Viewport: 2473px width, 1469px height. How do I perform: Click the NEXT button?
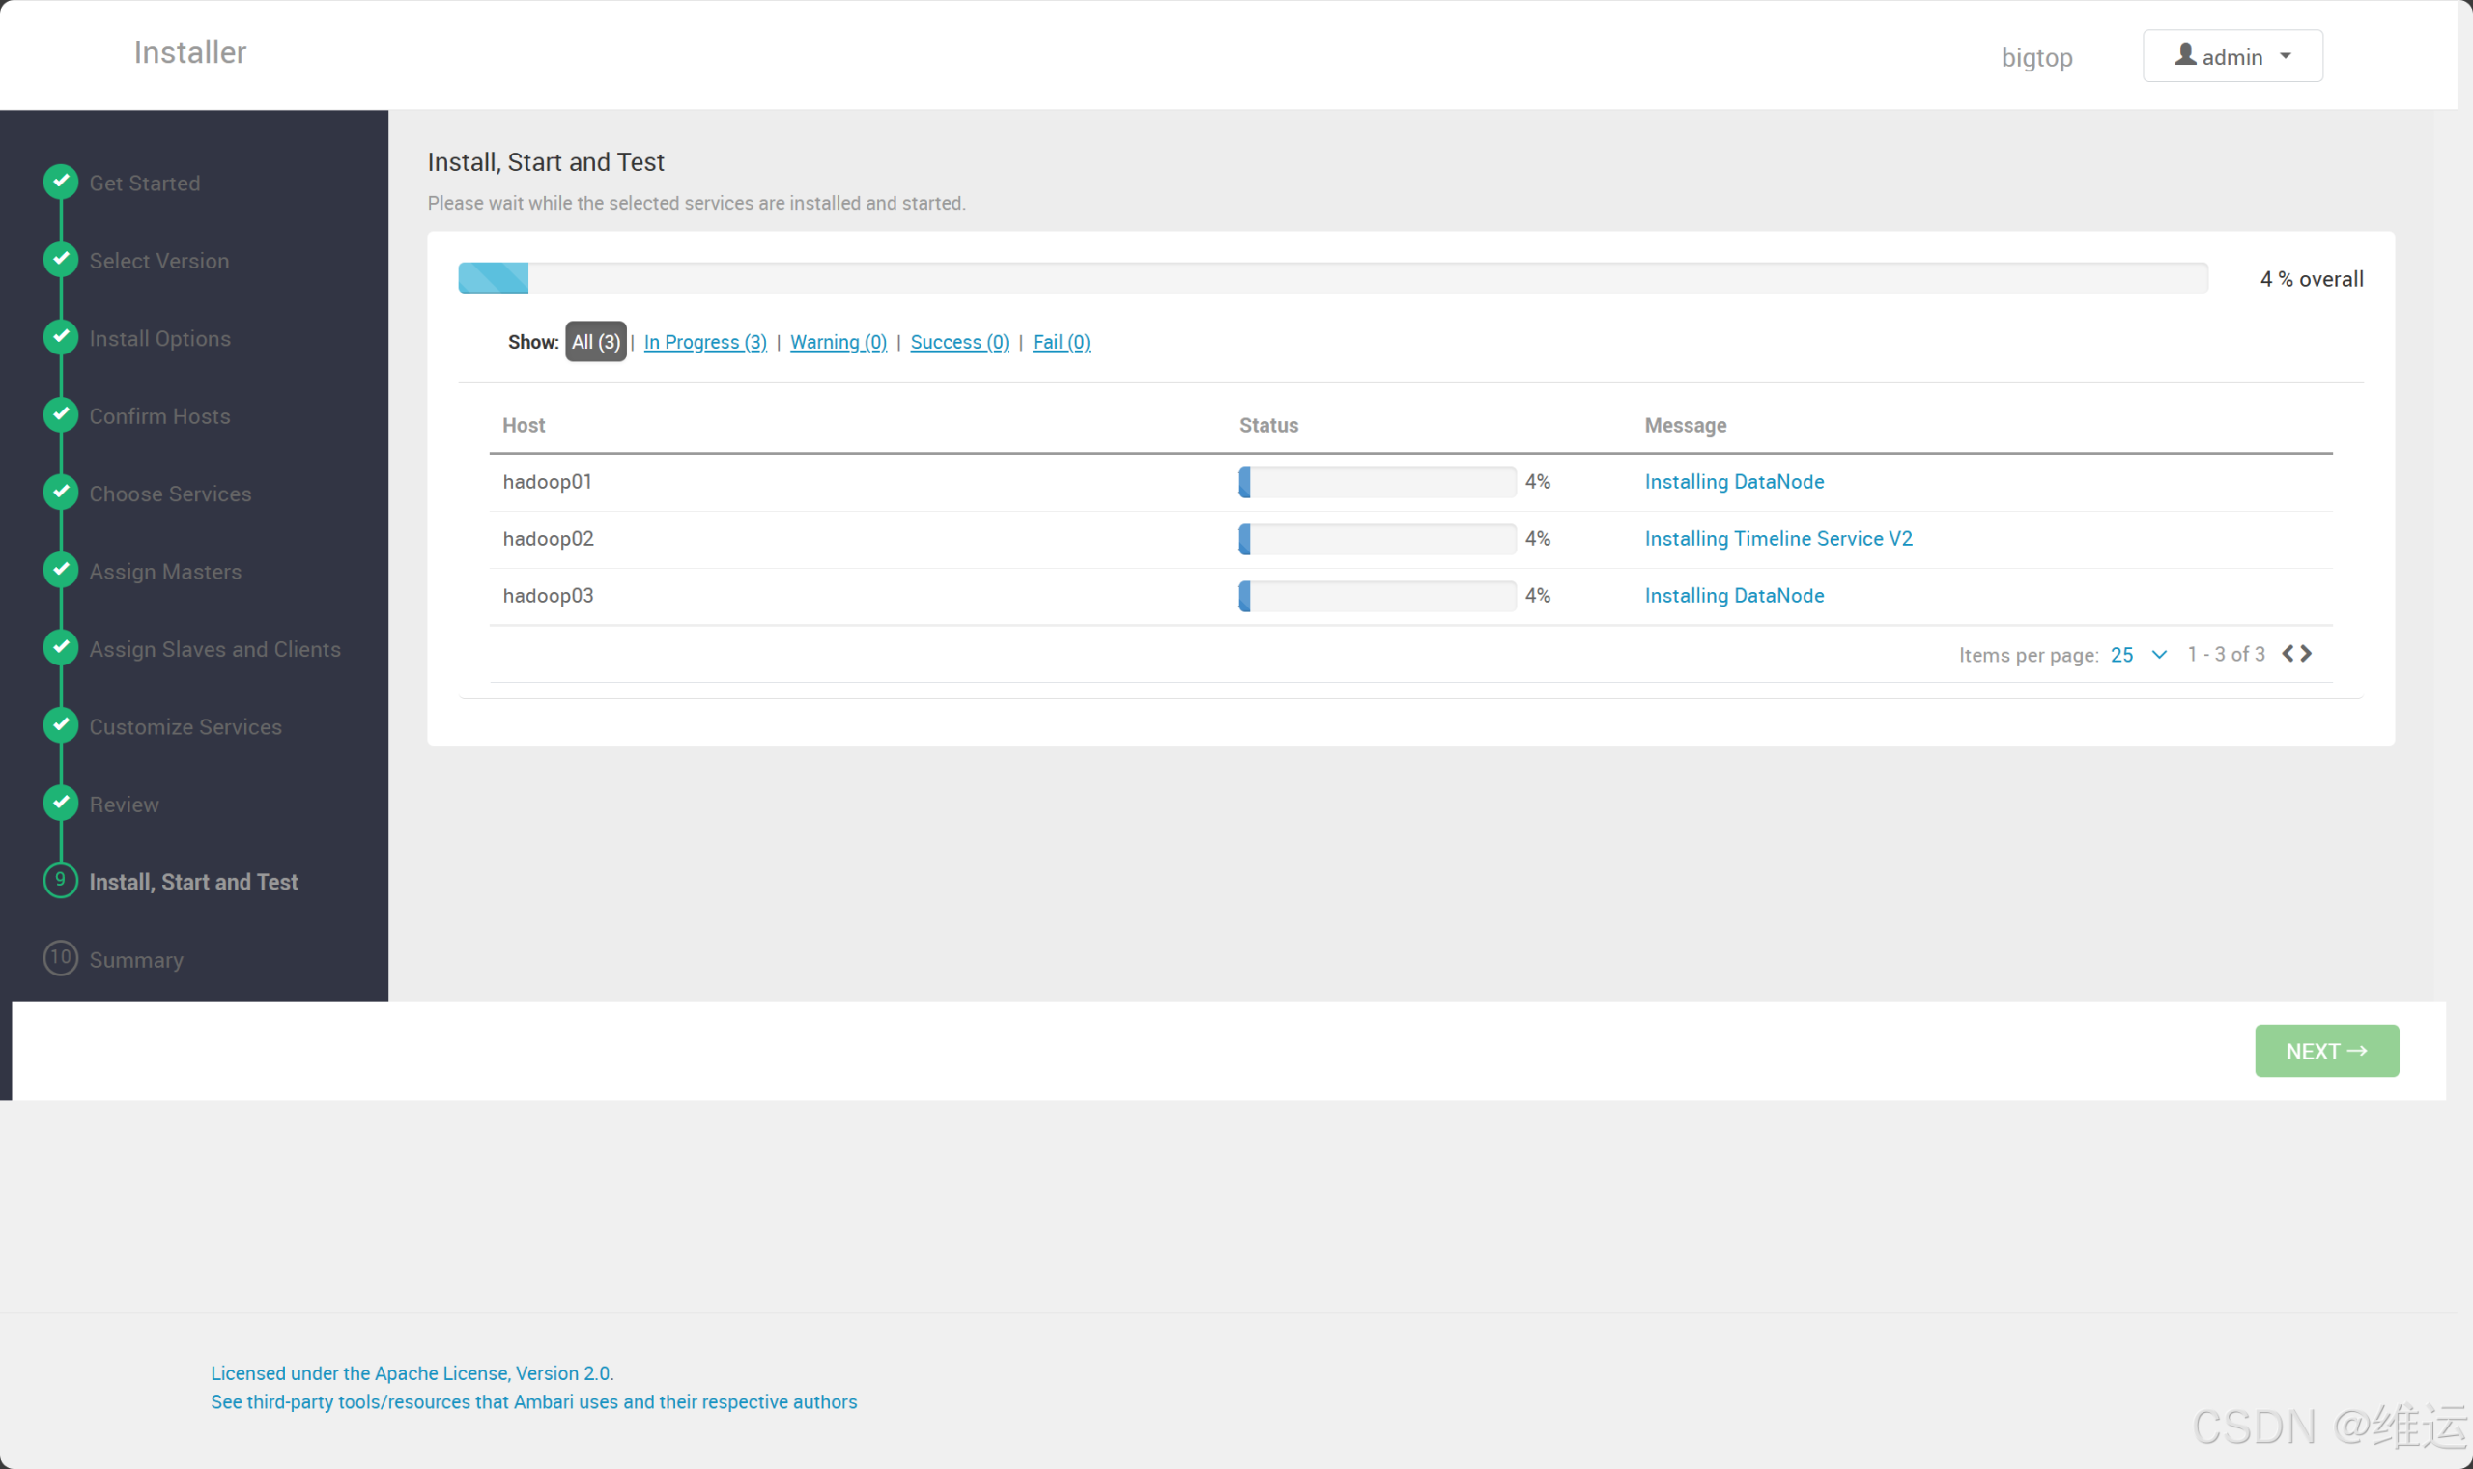[x=2325, y=1050]
